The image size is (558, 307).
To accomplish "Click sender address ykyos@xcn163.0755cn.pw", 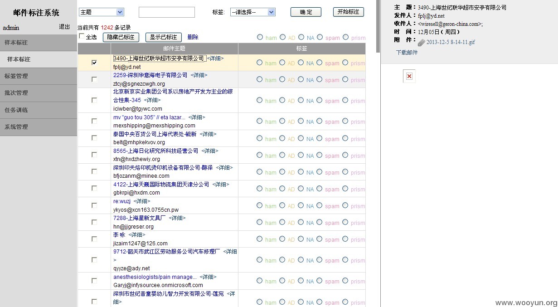I will (146, 210).
